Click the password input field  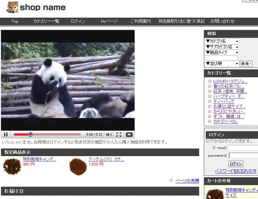[x=243, y=156]
